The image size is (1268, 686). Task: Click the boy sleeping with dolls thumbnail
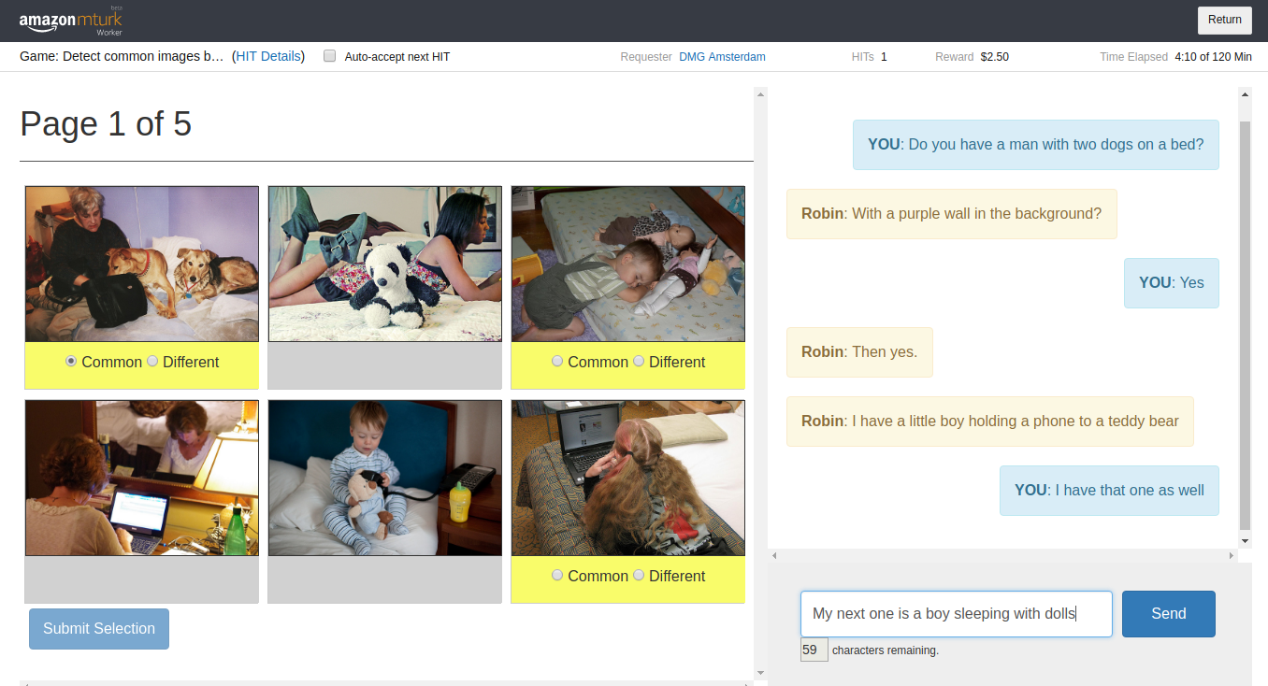628,264
